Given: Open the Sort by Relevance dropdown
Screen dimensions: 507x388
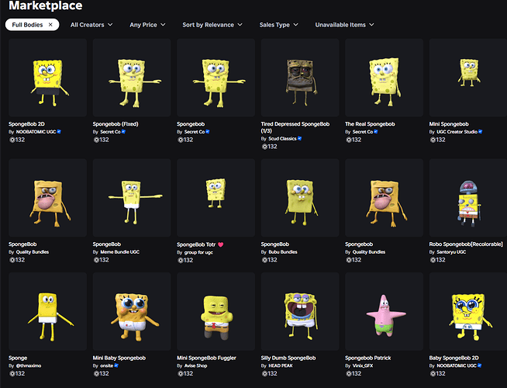Looking at the screenshot, I should coord(212,25).
